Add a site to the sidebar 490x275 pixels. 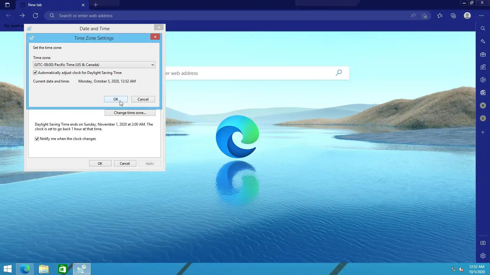point(483,132)
